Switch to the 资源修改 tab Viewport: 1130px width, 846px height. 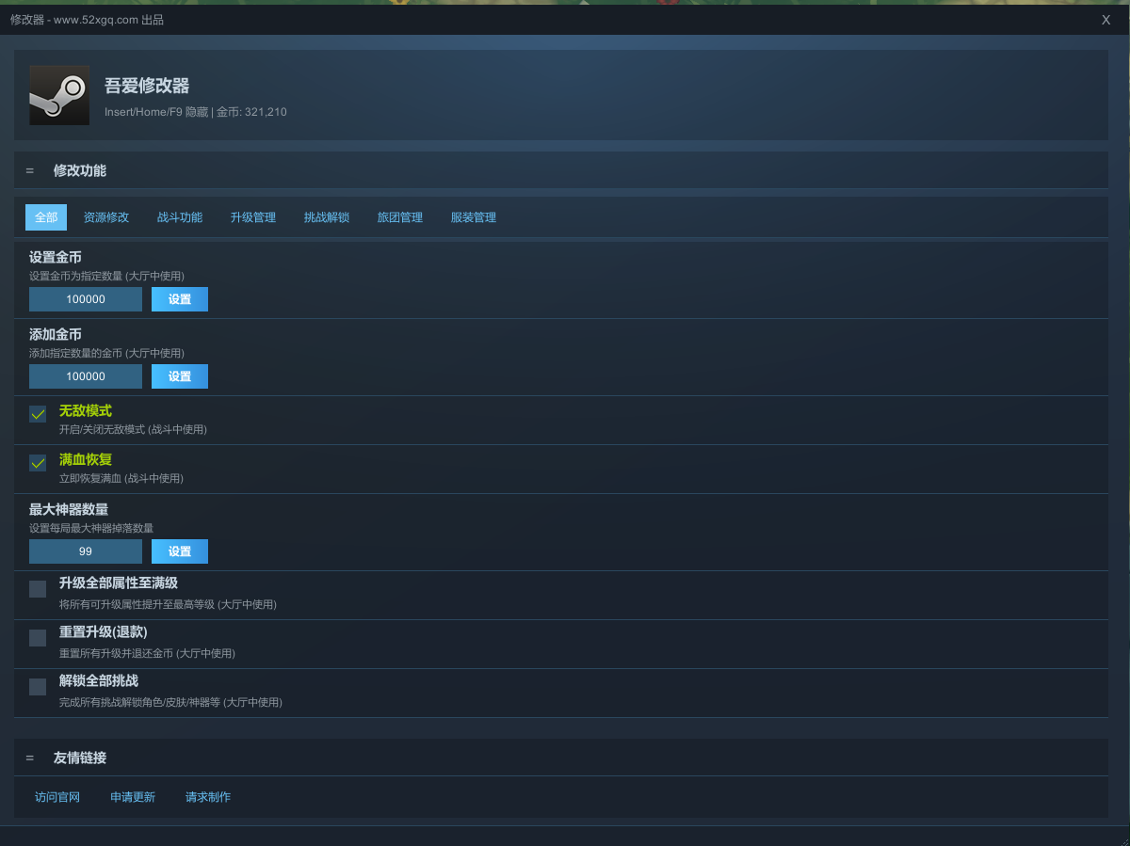coord(106,217)
